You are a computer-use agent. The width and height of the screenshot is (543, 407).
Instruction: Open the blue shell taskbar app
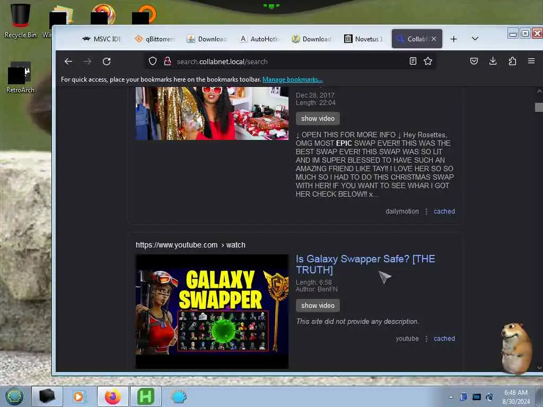click(179, 396)
